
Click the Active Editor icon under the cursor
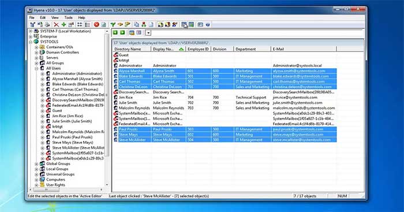[184, 25]
